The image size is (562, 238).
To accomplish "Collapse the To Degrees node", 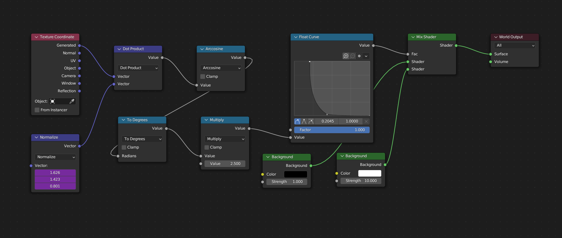I will click(123, 120).
